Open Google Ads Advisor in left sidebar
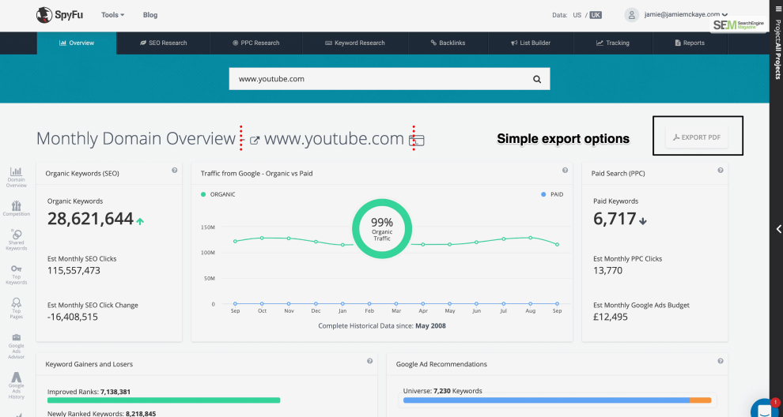Viewport: 783px width, 417px height. click(16, 347)
